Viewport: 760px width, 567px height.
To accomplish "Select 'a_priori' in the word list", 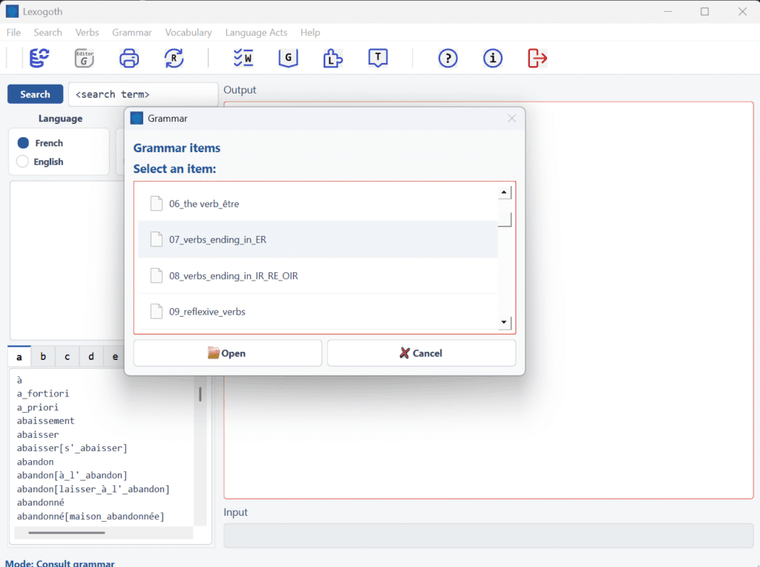I will pyautogui.click(x=38, y=407).
